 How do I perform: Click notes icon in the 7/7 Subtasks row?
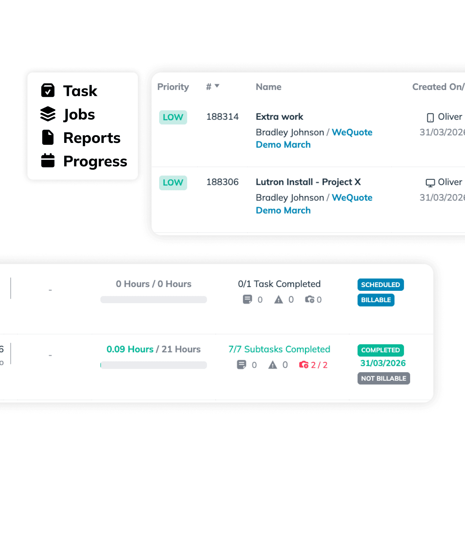pyautogui.click(x=241, y=365)
